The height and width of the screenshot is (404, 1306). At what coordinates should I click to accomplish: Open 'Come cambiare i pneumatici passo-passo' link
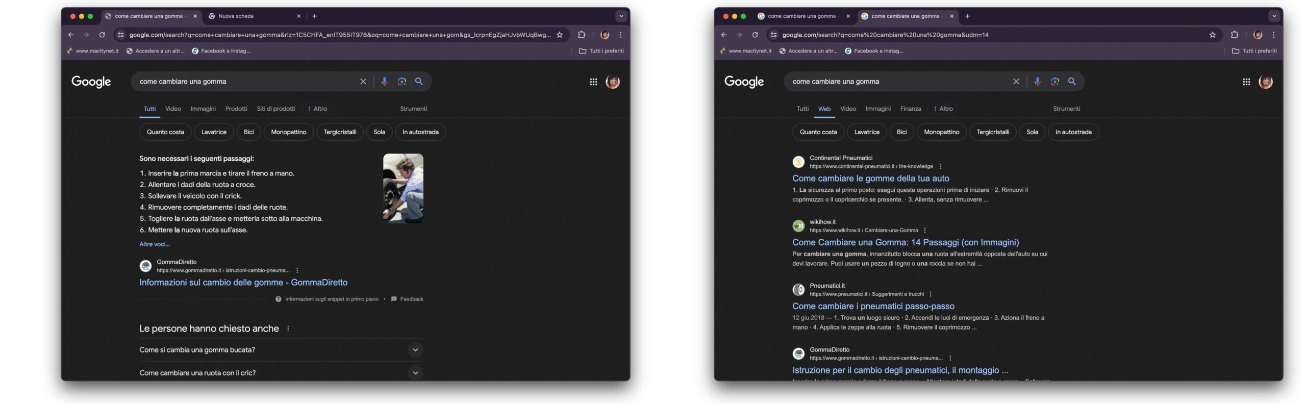click(x=873, y=306)
